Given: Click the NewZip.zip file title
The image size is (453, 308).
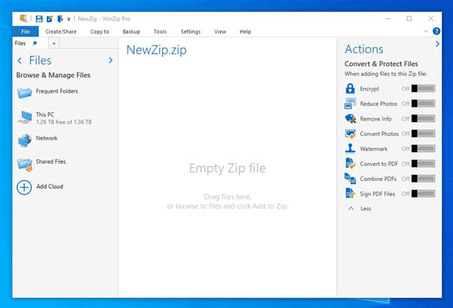Looking at the screenshot, I should [x=156, y=50].
